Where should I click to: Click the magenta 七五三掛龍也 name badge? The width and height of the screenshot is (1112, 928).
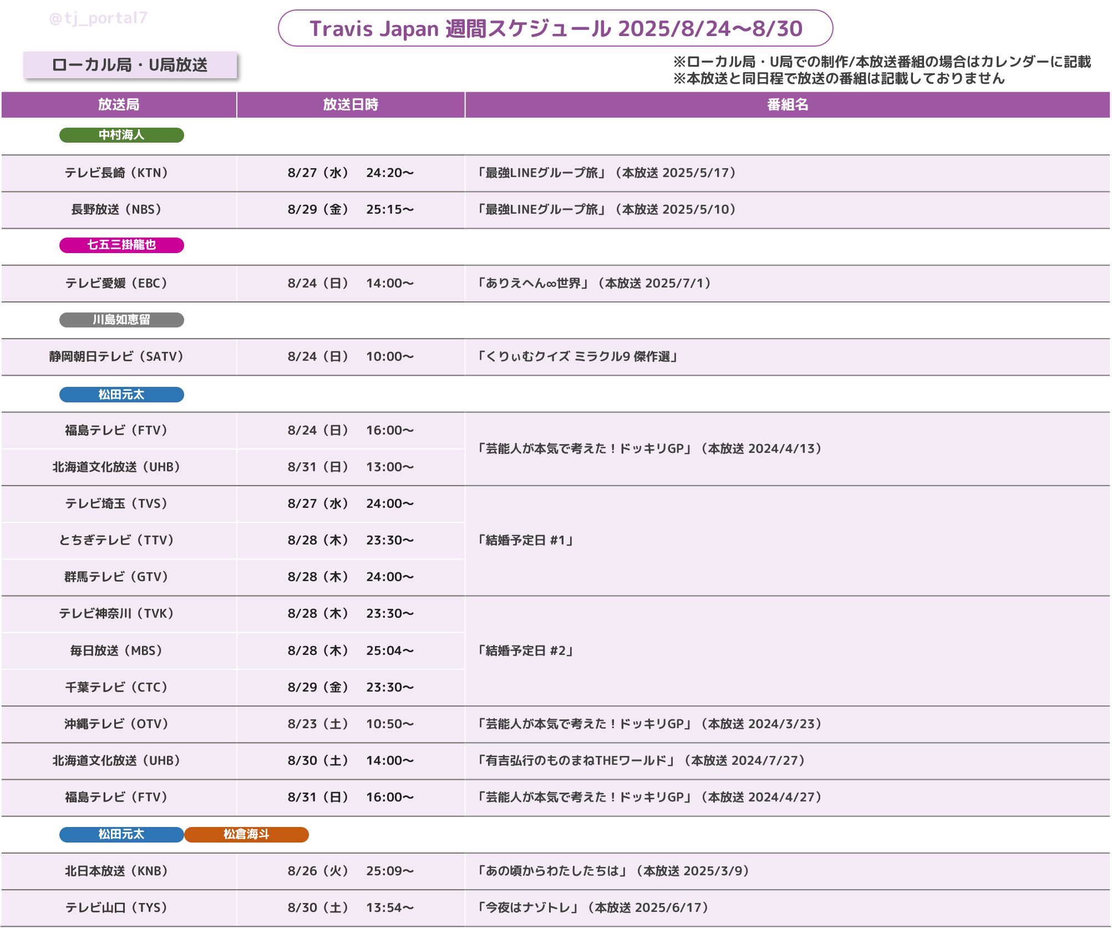pyautogui.click(x=121, y=245)
